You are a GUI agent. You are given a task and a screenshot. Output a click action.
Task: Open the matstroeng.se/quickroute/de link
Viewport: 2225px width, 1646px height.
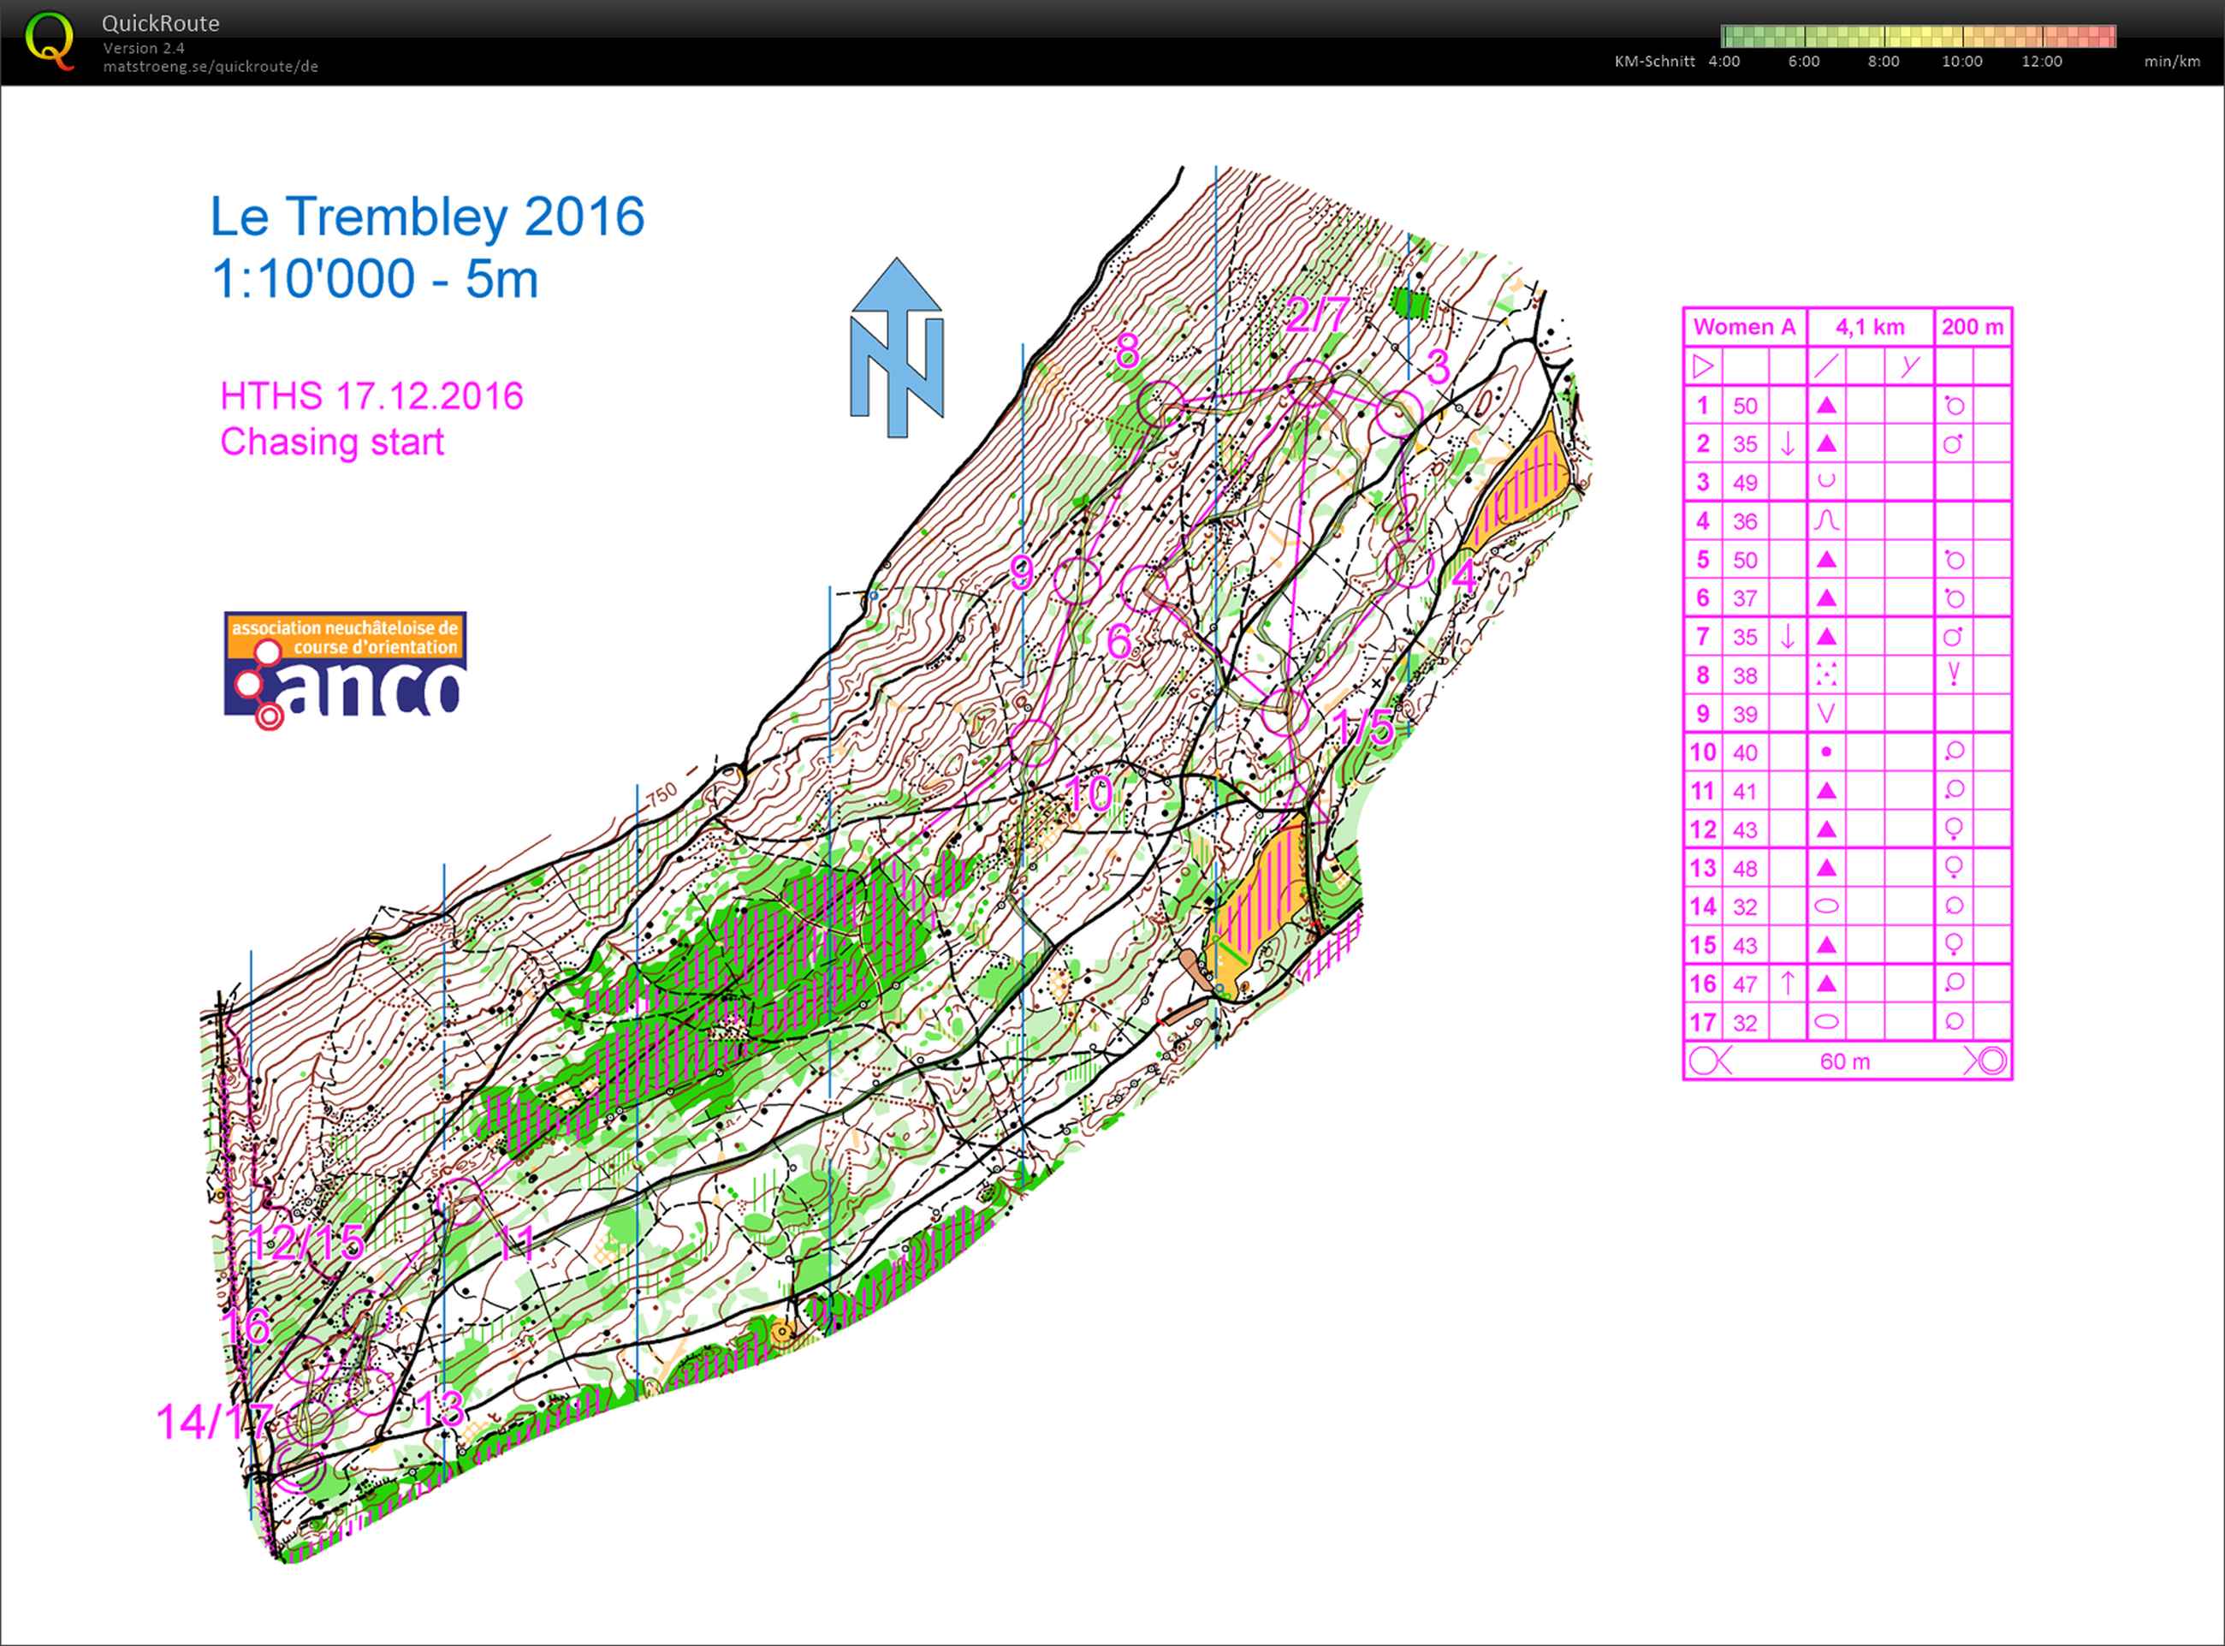click(211, 67)
